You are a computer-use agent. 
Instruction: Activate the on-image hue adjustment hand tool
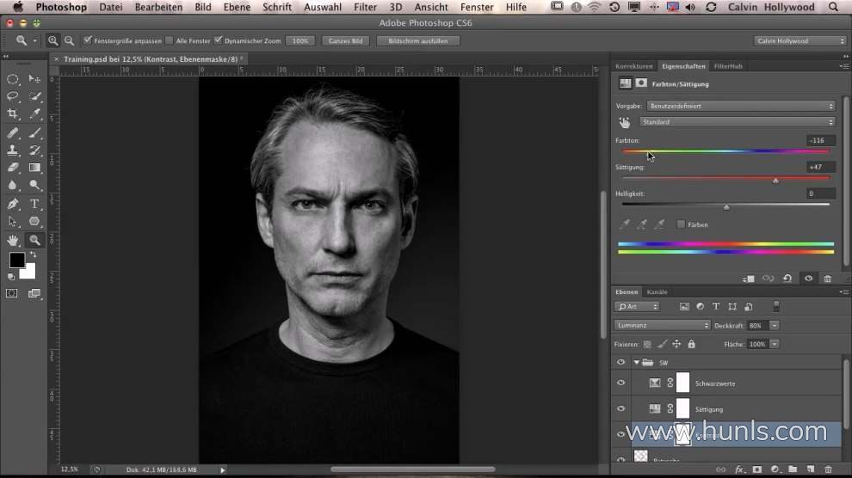(624, 123)
